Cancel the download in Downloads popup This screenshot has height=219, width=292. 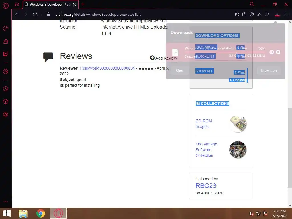pyautogui.click(x=278, y=52)
